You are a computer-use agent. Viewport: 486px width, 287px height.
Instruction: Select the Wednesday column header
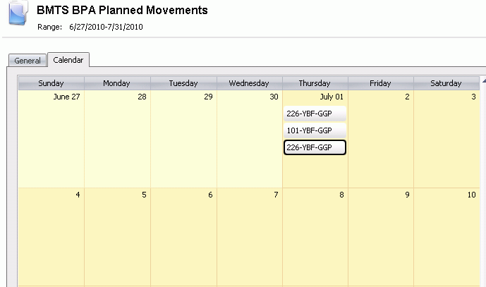(249, 83)
